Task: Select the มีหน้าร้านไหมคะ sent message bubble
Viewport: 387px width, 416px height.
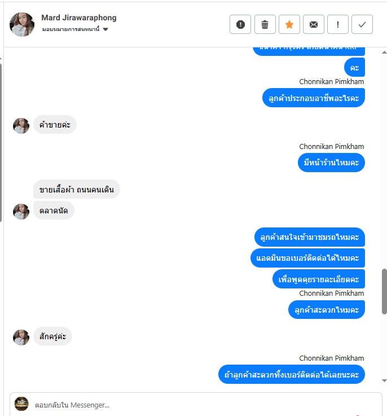Action: tap(331, 163)
